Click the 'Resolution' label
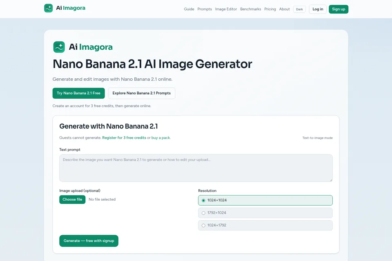Image resolution: width=392 pixels, height=261 pixels. (207, 190)
